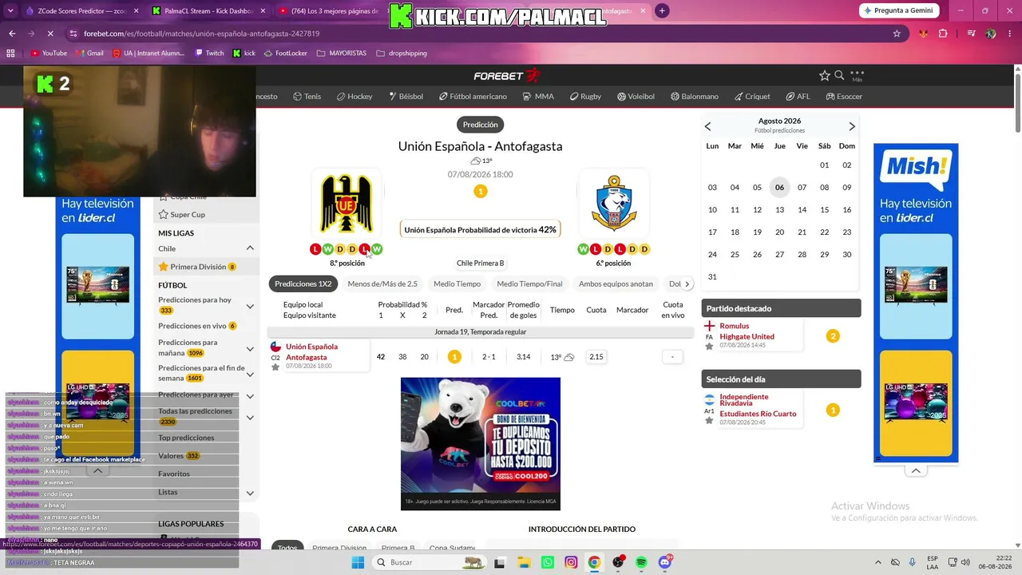Open the YouTube bookmark
1022x575 pixels.
[49, 54]
